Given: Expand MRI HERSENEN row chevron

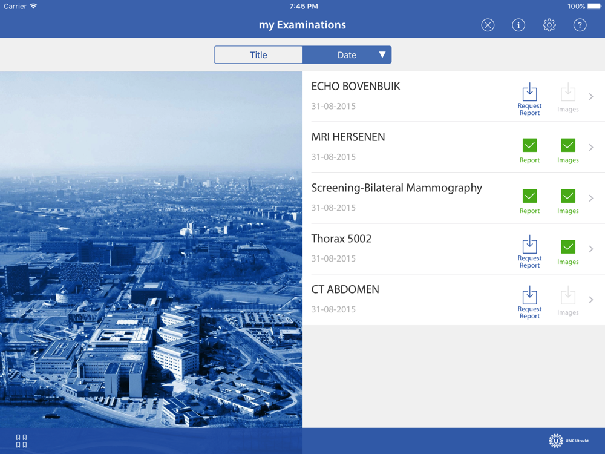Looking at the screenshot, I should pyautogui.click(x=591, y=148).
